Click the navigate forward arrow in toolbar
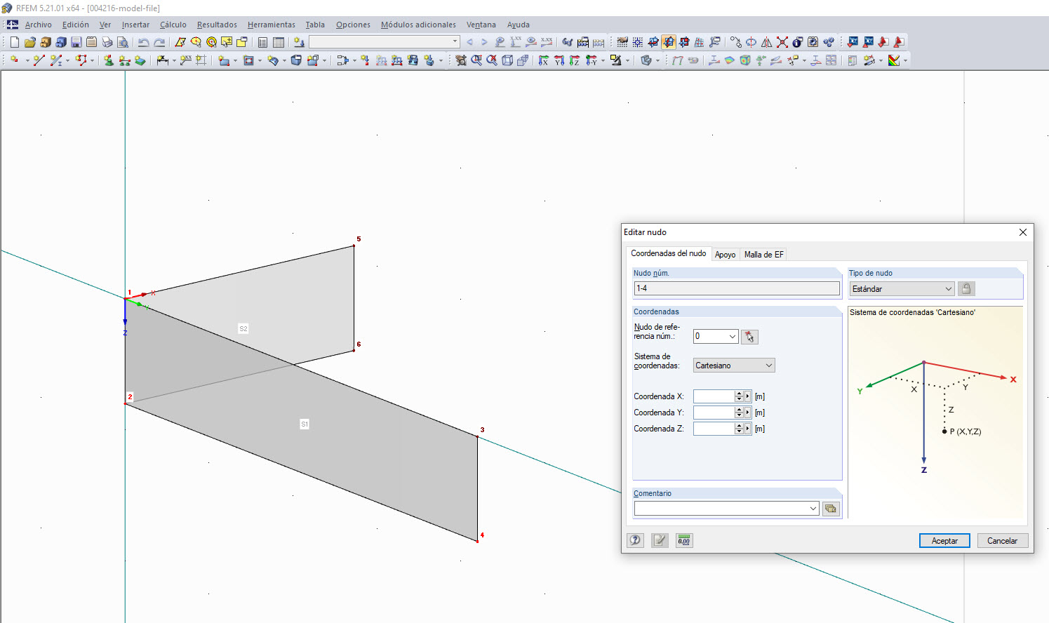Image resolution: width=1049 pixels, height=623 pixels. click(x=484, y=42)
